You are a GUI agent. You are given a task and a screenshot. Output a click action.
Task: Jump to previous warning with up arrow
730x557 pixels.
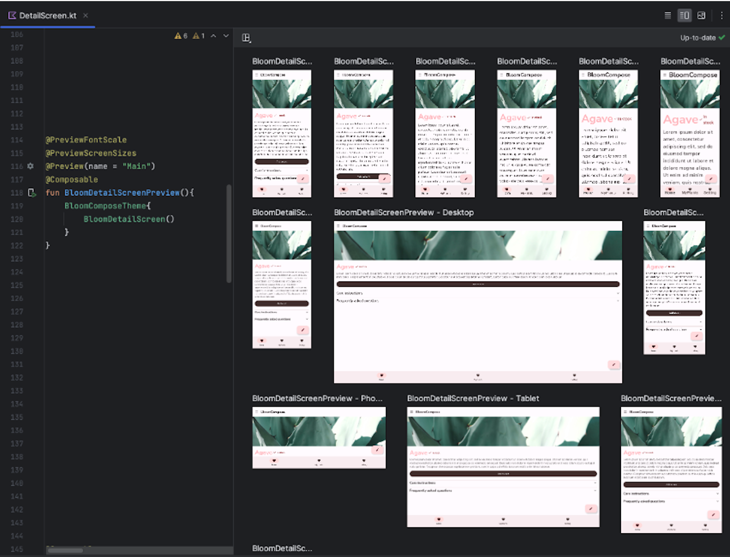213,35
